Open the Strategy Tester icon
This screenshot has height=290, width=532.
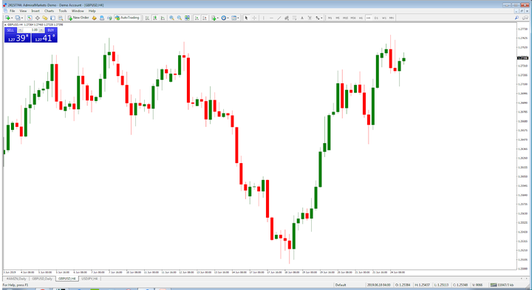61,18
